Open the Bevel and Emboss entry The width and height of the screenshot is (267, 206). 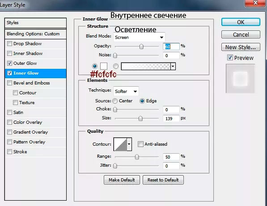coord(31,83)
